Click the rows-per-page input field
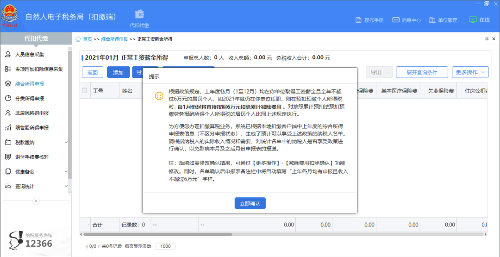This screenshot has height=257, width=500. tap(165, 246)
